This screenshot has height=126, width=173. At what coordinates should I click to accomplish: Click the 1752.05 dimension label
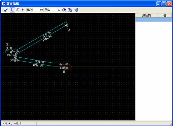[x=47, y=35]
